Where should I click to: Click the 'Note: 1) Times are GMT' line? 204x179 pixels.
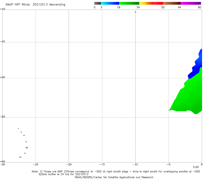[x=116, y=172]
